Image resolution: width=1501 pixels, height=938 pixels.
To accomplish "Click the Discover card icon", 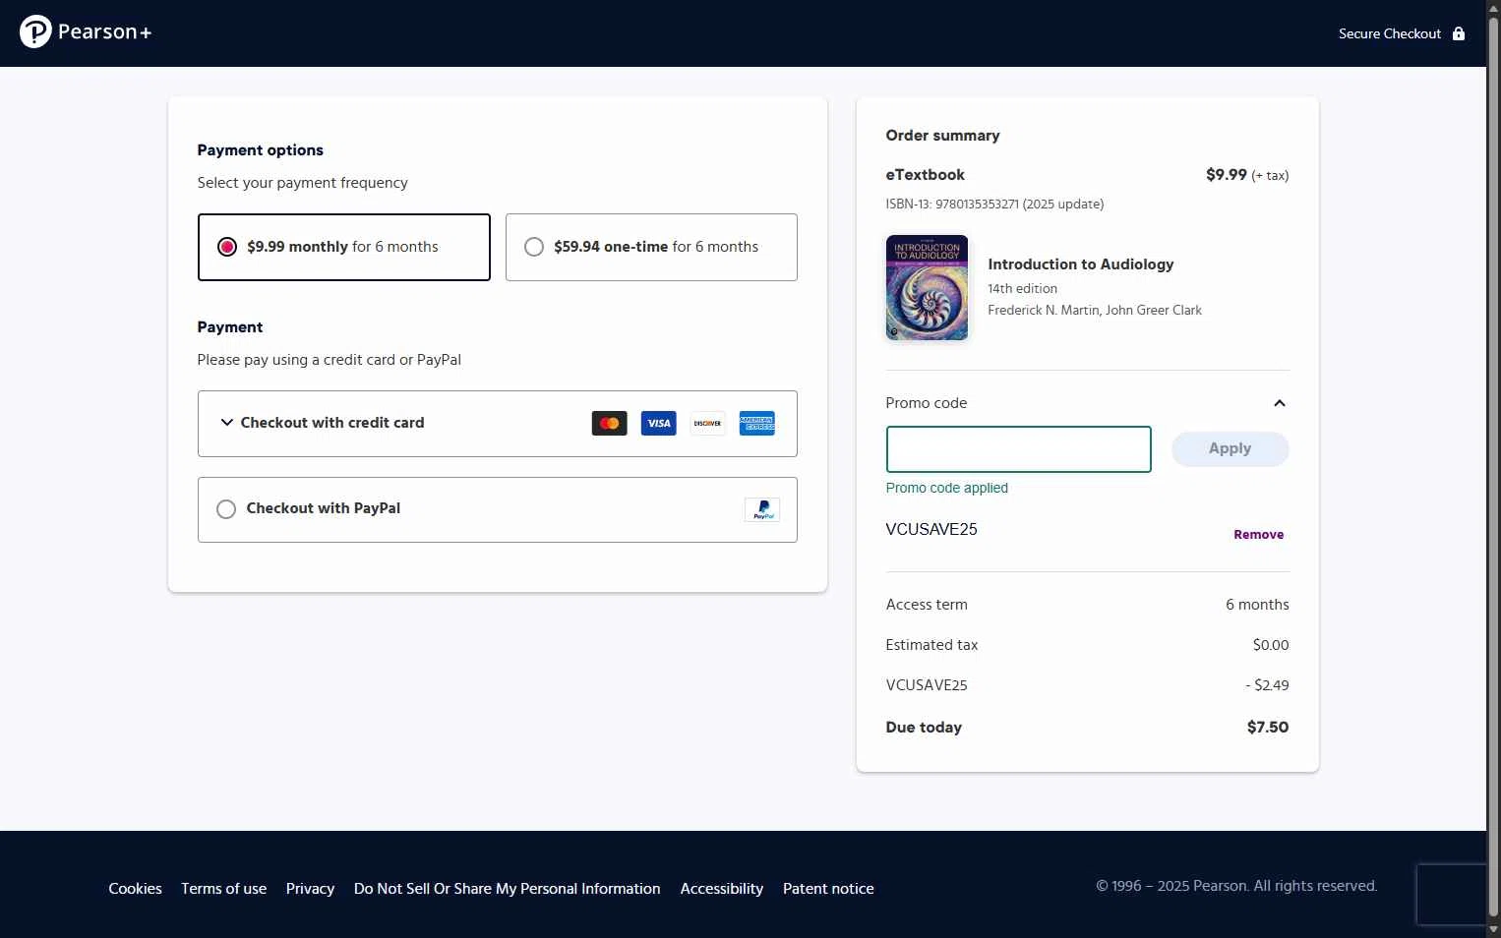I will pyautogui.click(x=708, y=424).
